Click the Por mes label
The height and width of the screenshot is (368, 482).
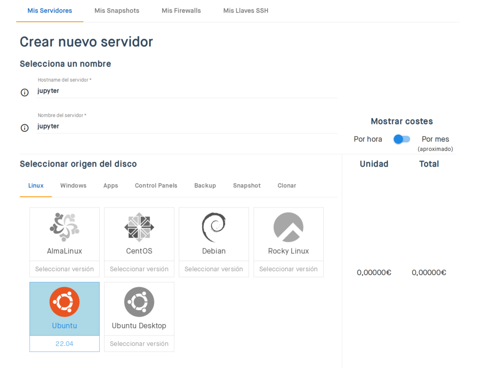pyautogui.click(x=435, y=139)
